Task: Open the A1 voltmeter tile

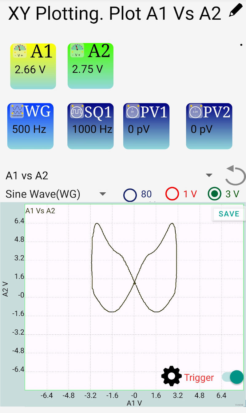Action: [x=33, y=66]
